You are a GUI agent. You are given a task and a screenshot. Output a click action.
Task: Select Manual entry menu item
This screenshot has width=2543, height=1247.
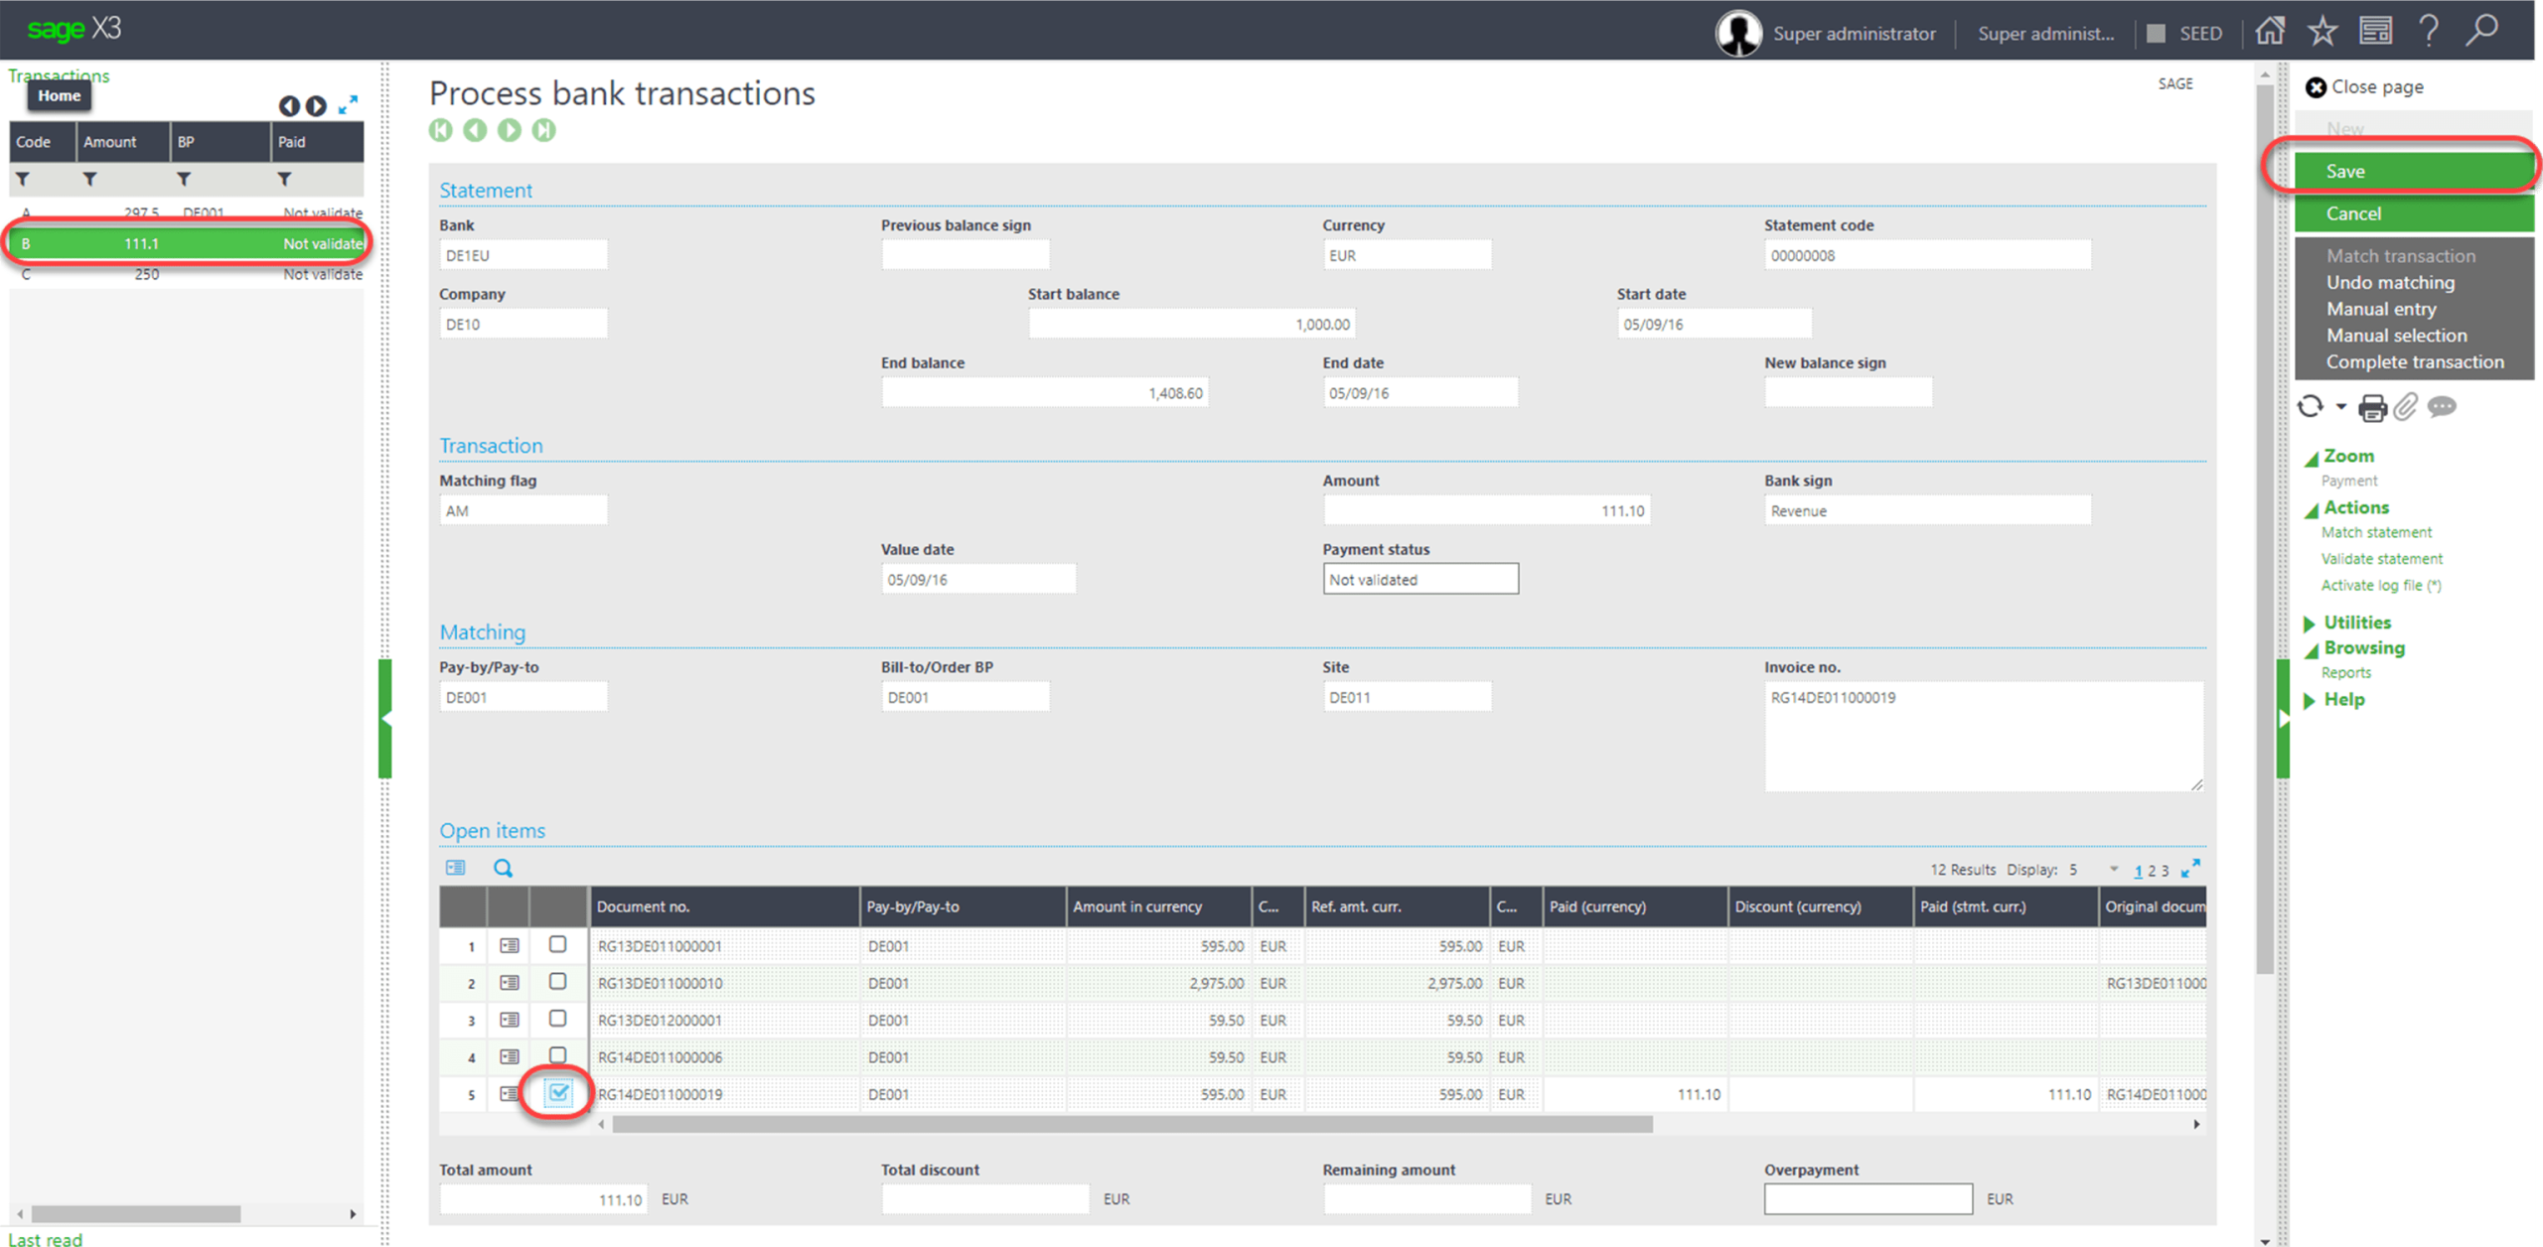click(2380, 309)
